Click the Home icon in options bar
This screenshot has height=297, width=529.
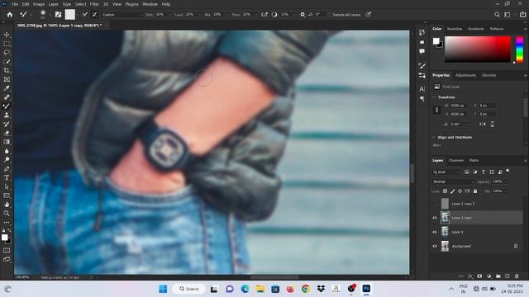pyautogui.click(x=10, y=15)
